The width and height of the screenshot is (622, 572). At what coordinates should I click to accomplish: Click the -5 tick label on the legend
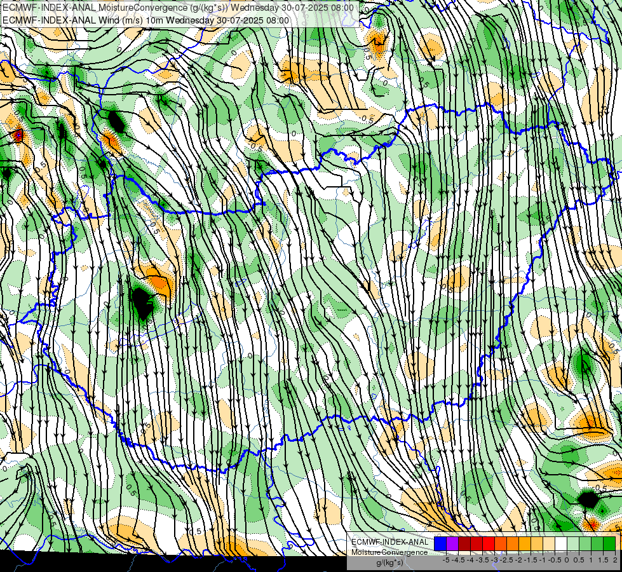click(446, 560)
